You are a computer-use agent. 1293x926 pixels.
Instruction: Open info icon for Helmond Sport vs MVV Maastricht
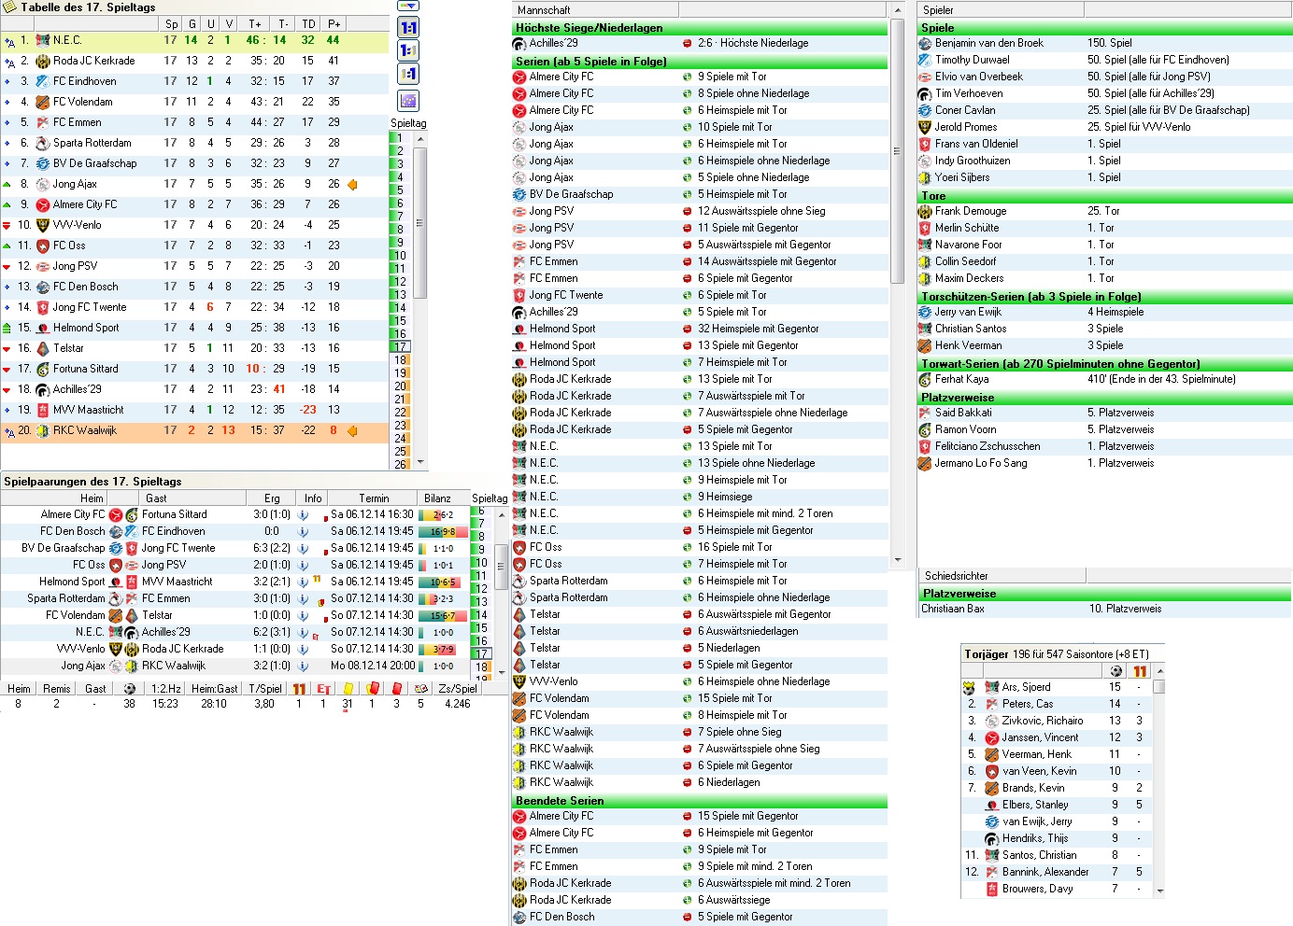303,582
